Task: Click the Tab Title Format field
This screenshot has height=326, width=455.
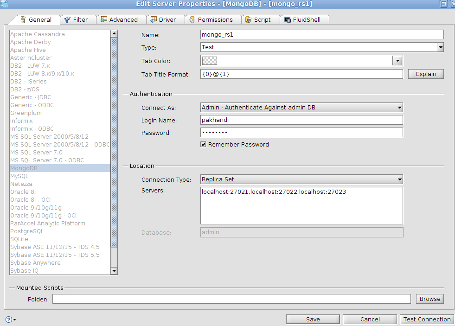Action: tap(301, 74)
